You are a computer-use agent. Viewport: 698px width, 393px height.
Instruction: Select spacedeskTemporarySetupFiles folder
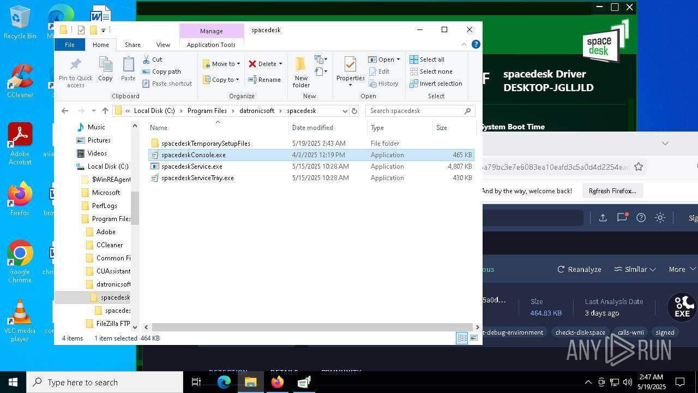[x=311, y=144]
